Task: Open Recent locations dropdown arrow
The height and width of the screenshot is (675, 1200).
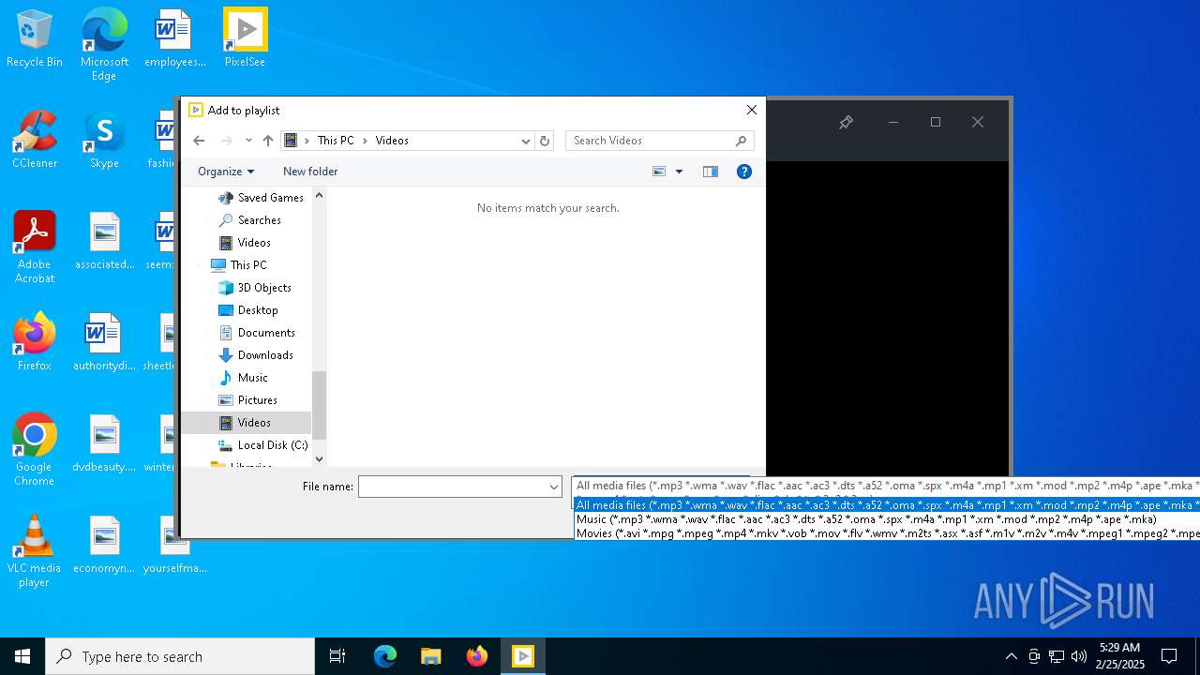Action: point(248,141)
